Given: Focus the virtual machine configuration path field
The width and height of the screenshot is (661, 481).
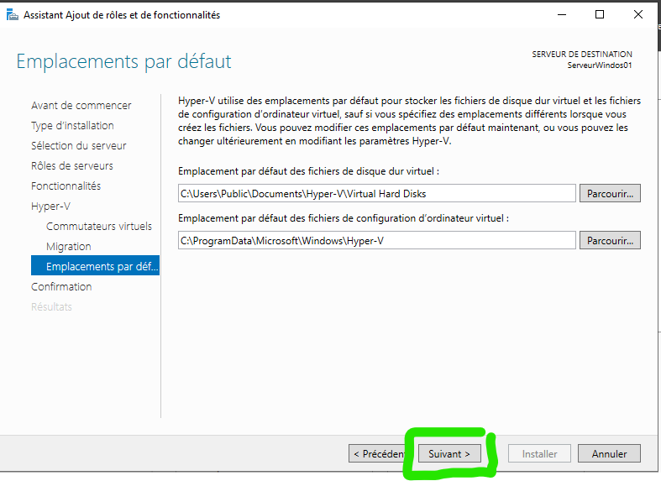Looking at the screenshot, I should click(x=376, y=240).
